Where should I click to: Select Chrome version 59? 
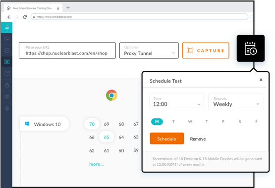(x=136, y=150)
